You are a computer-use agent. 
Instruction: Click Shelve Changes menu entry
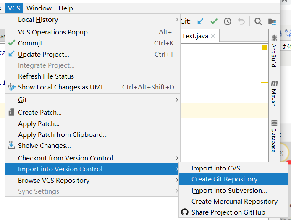pyautogui.click(x=44, y=146)
